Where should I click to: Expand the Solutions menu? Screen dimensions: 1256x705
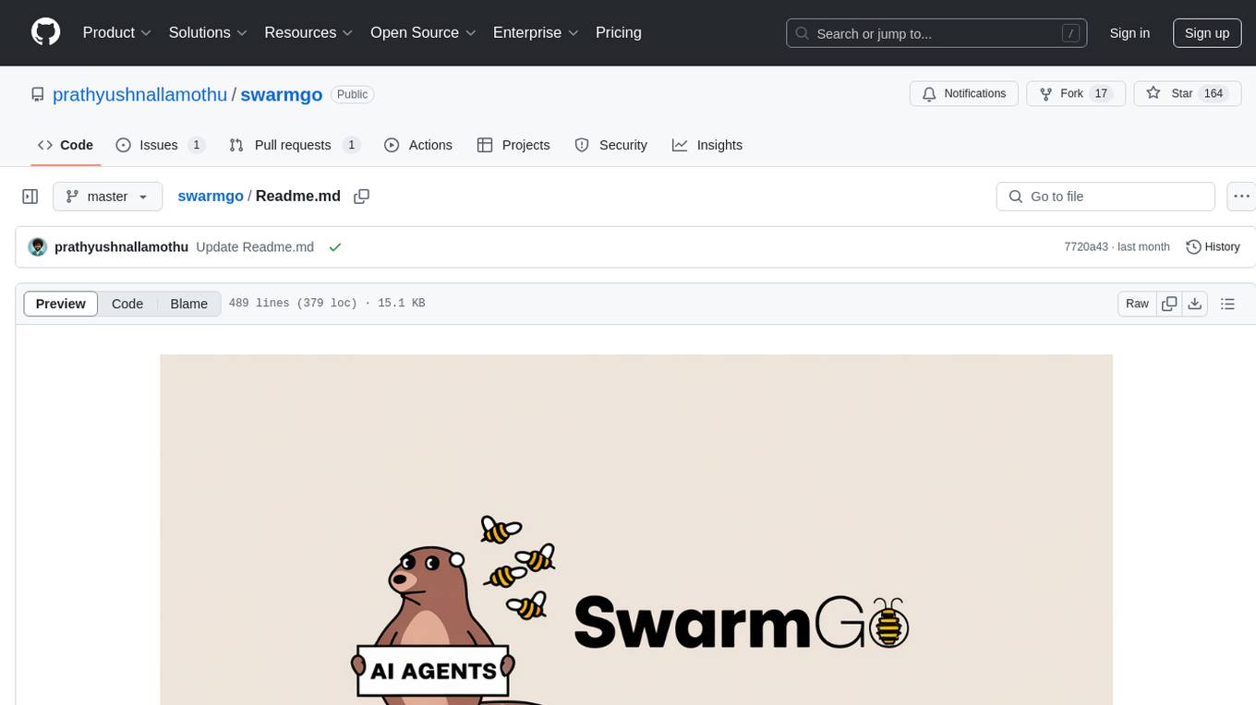pyautogui.click(x=208, y=32)
